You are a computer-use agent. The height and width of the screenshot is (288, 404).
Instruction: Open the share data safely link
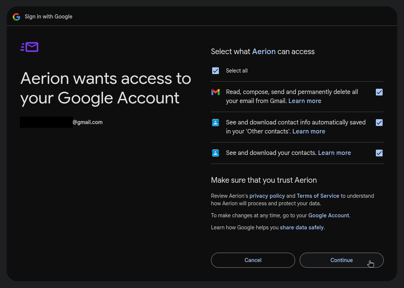coord(302,227)
